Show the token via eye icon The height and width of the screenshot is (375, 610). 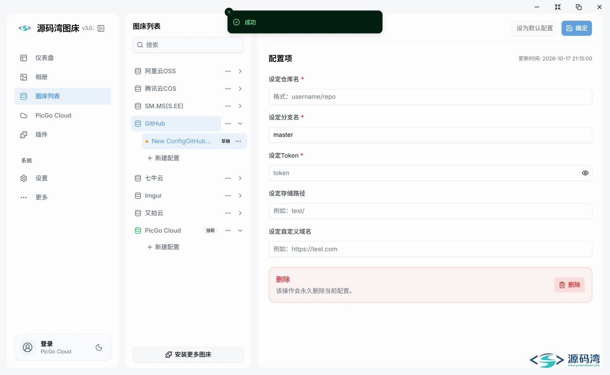pyautogui.click(x=585, y=173)
